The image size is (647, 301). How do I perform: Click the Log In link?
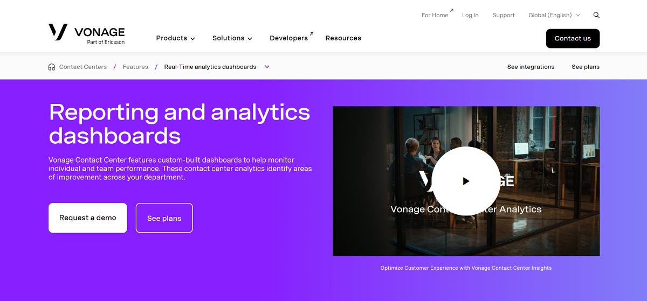(470, 15)
